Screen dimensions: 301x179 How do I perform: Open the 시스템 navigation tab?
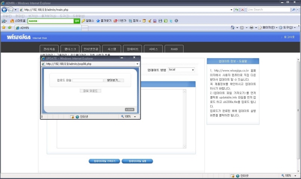(112, 49)
